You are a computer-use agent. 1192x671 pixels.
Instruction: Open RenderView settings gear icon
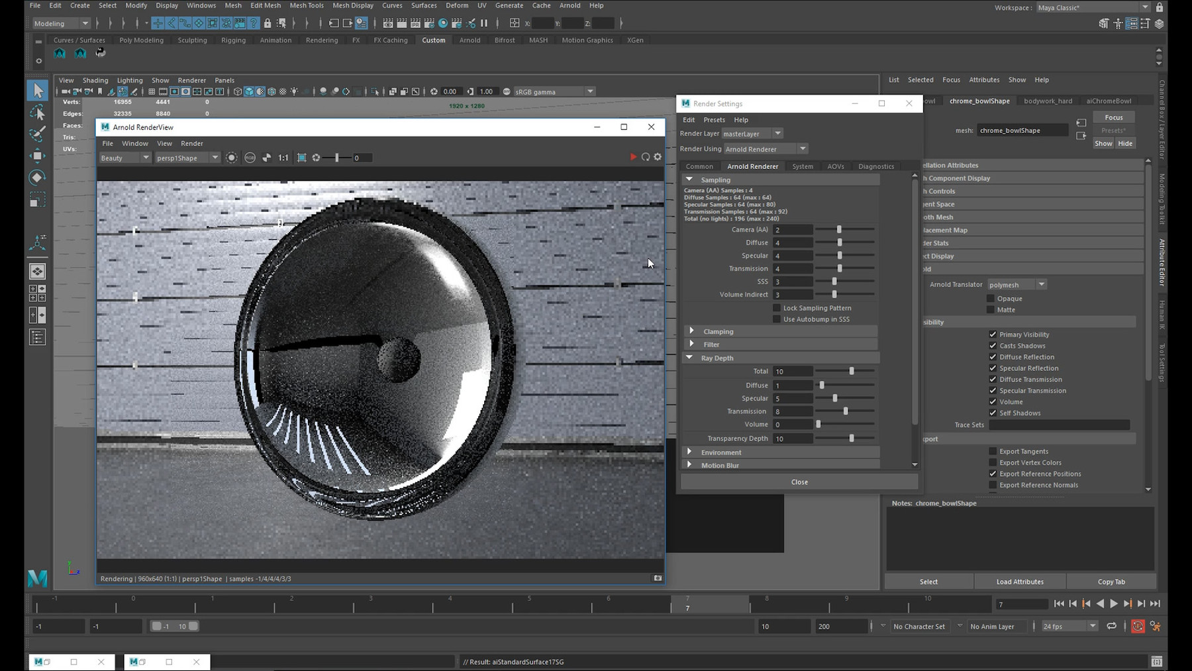(x=658, y=157)
